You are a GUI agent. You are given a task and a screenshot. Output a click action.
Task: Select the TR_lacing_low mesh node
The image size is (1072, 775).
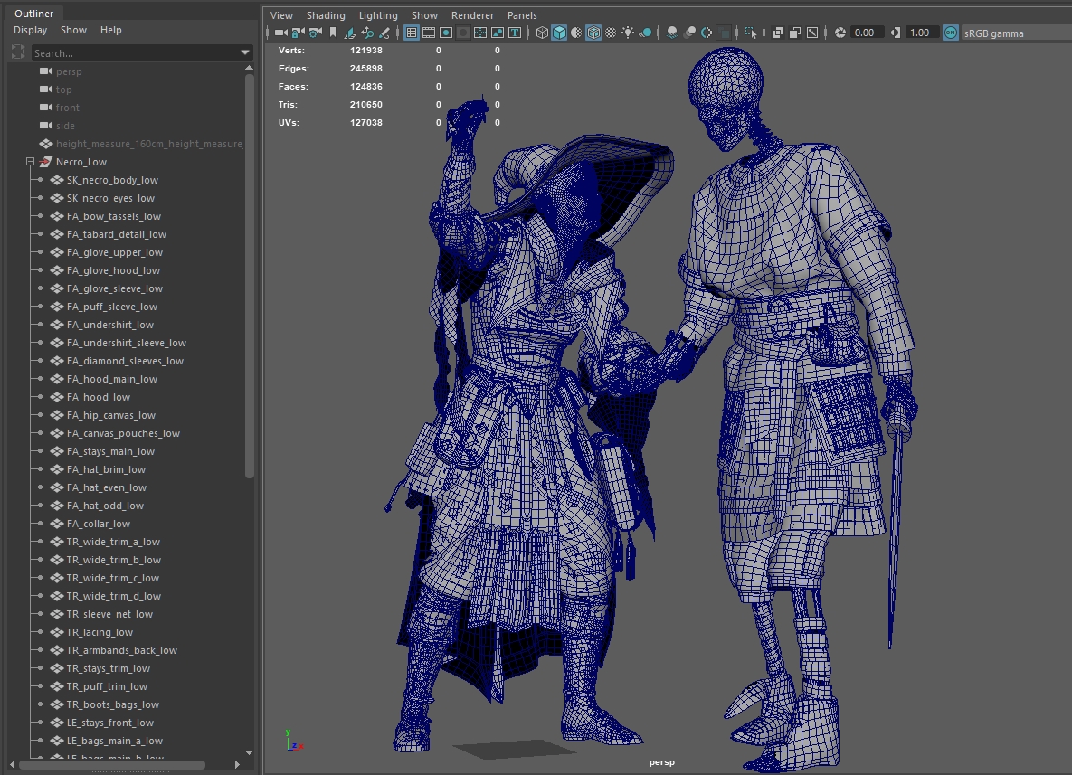[100, 632]
